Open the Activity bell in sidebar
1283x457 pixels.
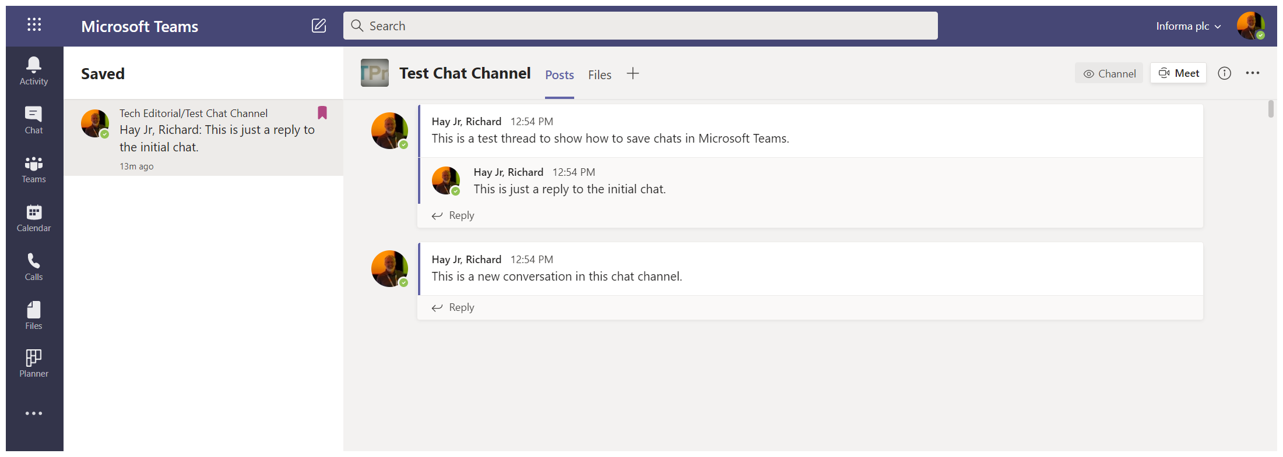point(34,71)
